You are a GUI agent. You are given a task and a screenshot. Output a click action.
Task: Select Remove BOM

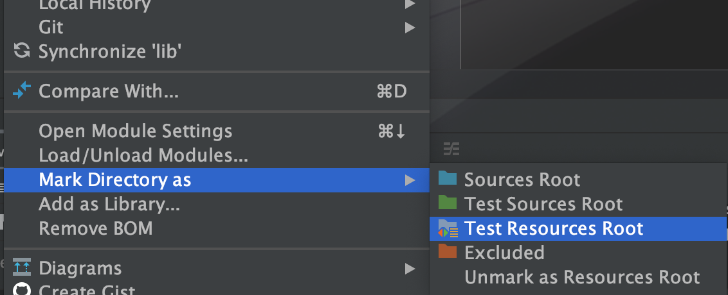point(96,228)
